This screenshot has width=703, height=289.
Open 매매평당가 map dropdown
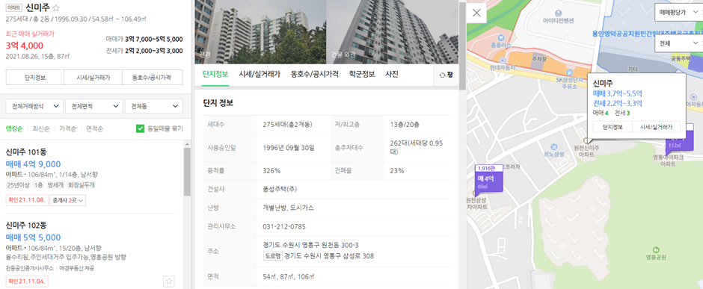(678, 13)
